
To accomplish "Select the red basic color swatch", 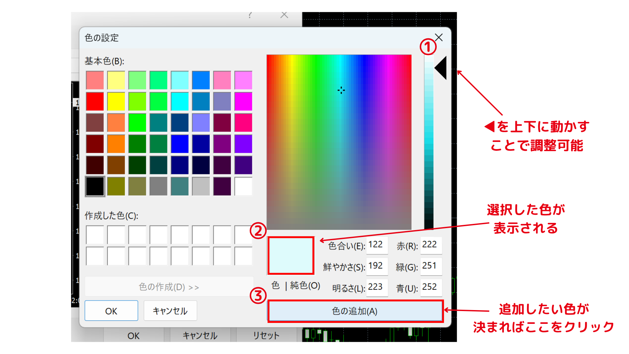I will [x=94, y=102].
